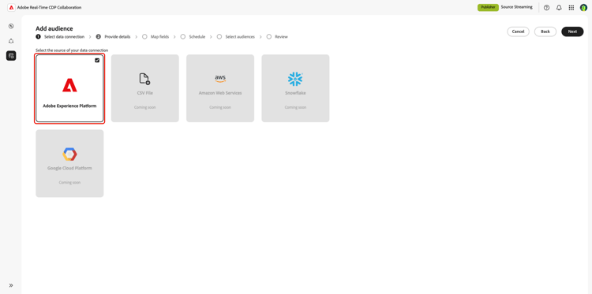
Task: Click Coming soon on the CSV File card
Action: click(145, 107)
